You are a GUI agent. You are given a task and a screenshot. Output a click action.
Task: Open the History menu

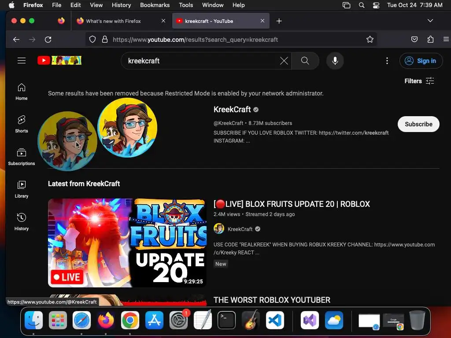[121, 5]
